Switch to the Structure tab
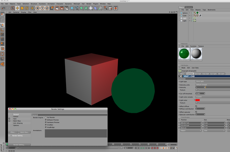Viewport: 230px width, 152px height. pyautogui.click(x=189, y=7)
